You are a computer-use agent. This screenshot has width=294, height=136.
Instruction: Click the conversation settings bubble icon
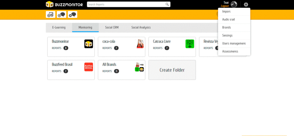point(72,14)
